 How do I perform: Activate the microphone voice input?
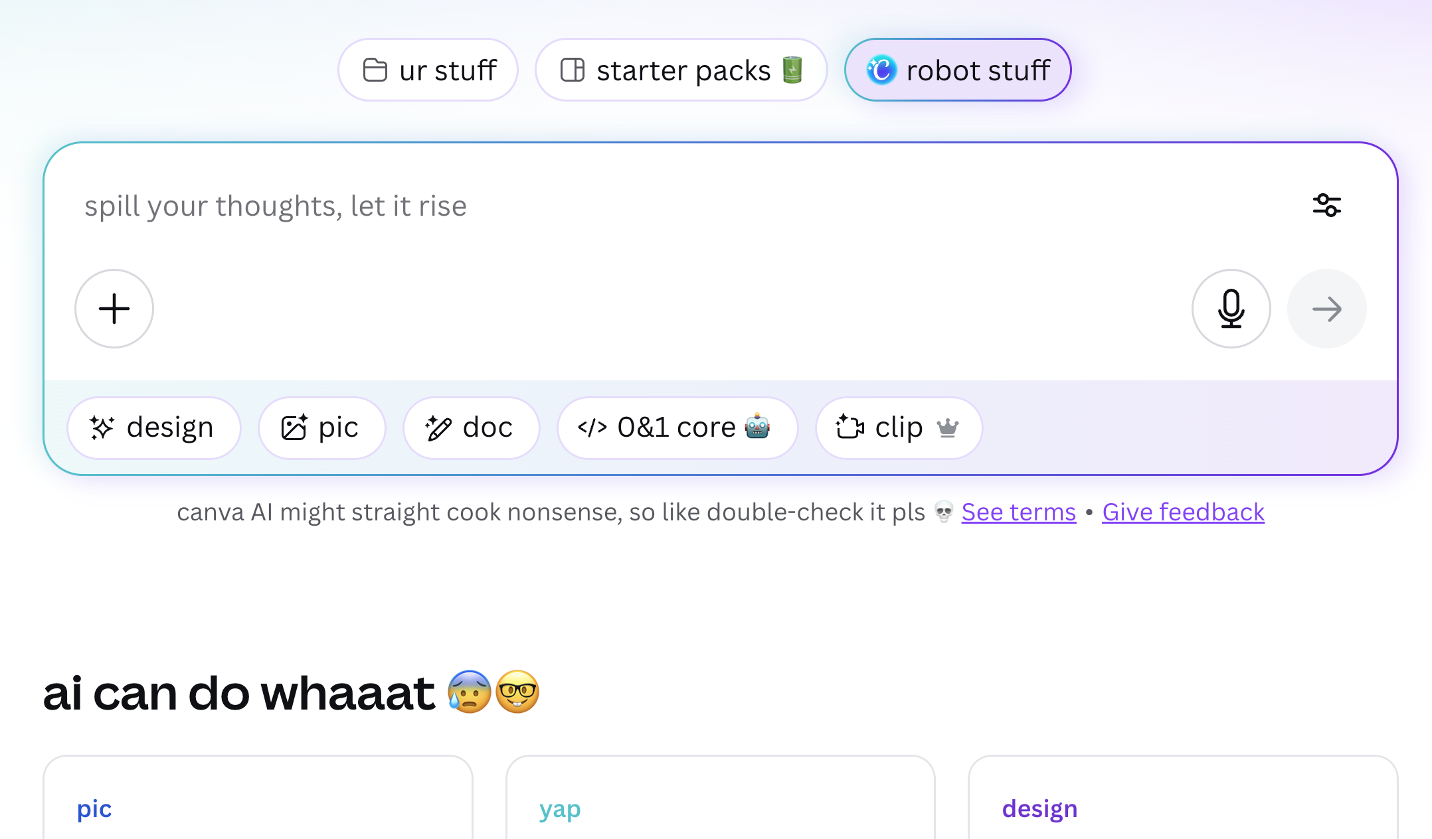[1231, 309]
